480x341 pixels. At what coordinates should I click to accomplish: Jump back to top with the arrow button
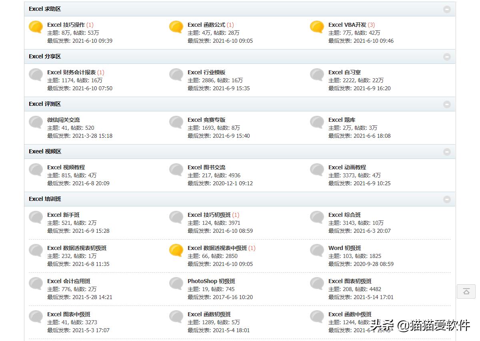(x=466, y=291)
